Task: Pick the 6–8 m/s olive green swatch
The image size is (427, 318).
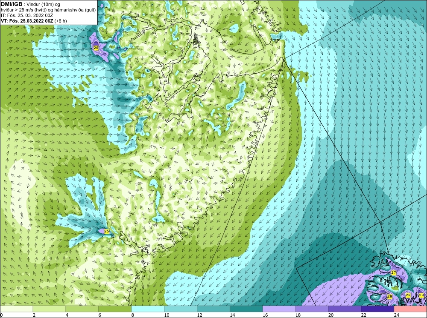Action: [x=115, y=309]
